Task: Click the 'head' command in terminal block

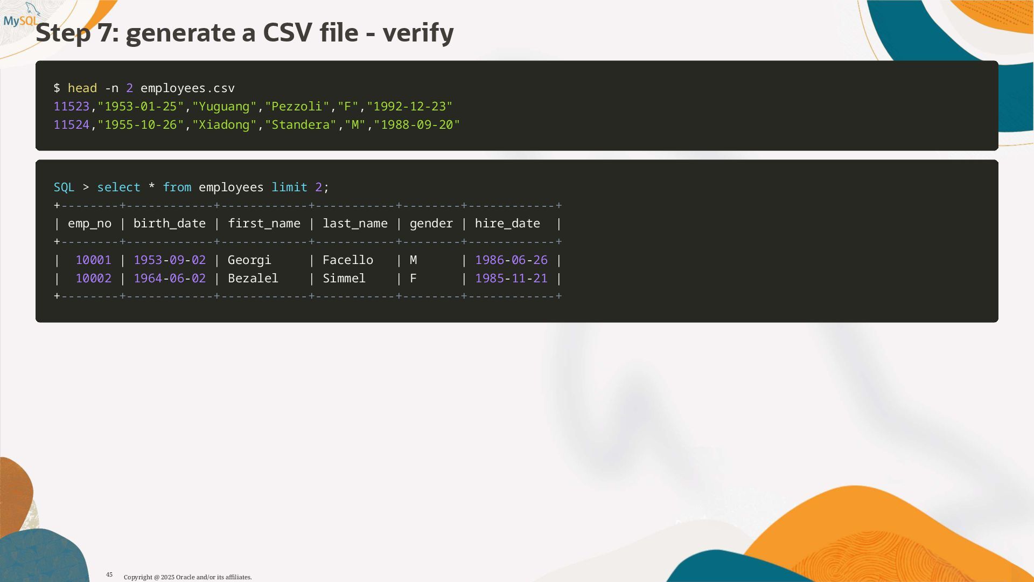Action: tap(82, 88)
